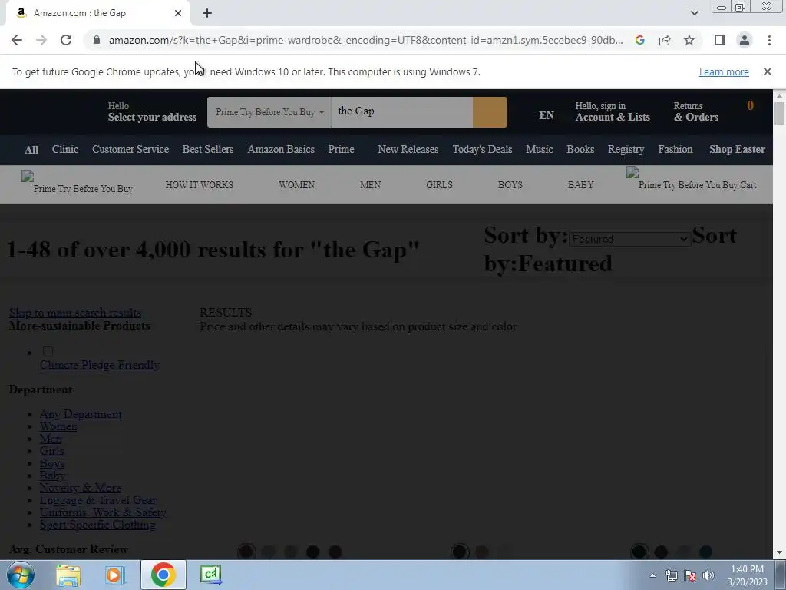786x590 pixels.
Task: Click the Amazon search field containing the Gap
Action: 401,112
